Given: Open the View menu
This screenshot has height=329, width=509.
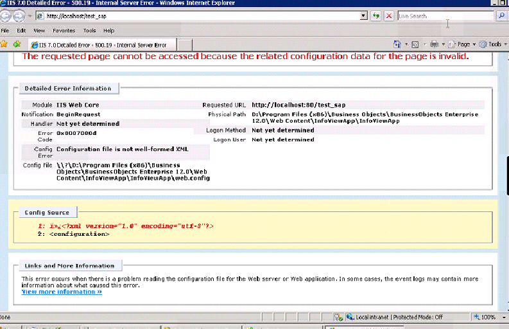Looking at the screenshot, I should point(39,31).
